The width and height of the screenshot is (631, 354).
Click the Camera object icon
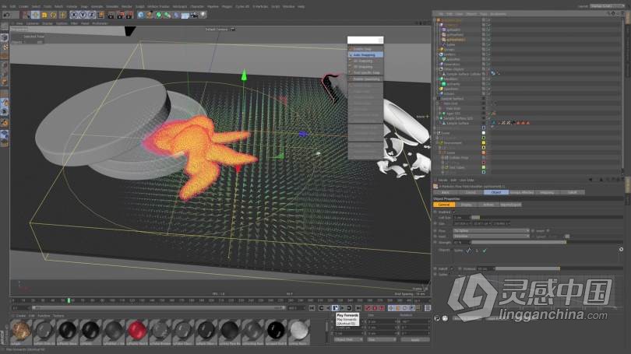click(194, 15)
